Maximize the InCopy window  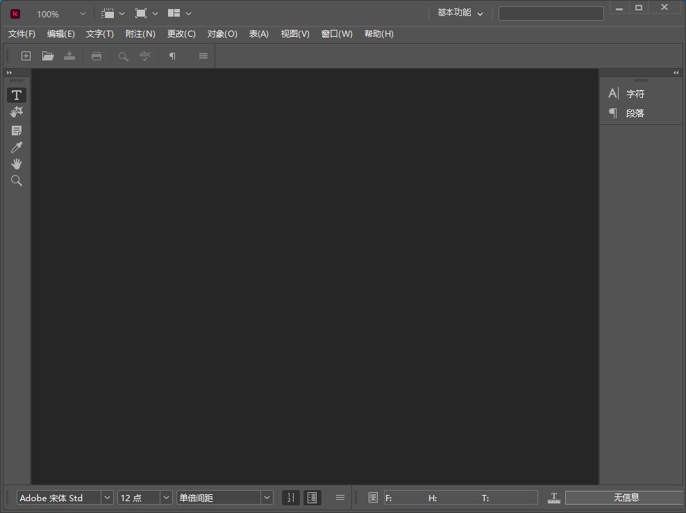pyautogui.click(x=639, y=8)
